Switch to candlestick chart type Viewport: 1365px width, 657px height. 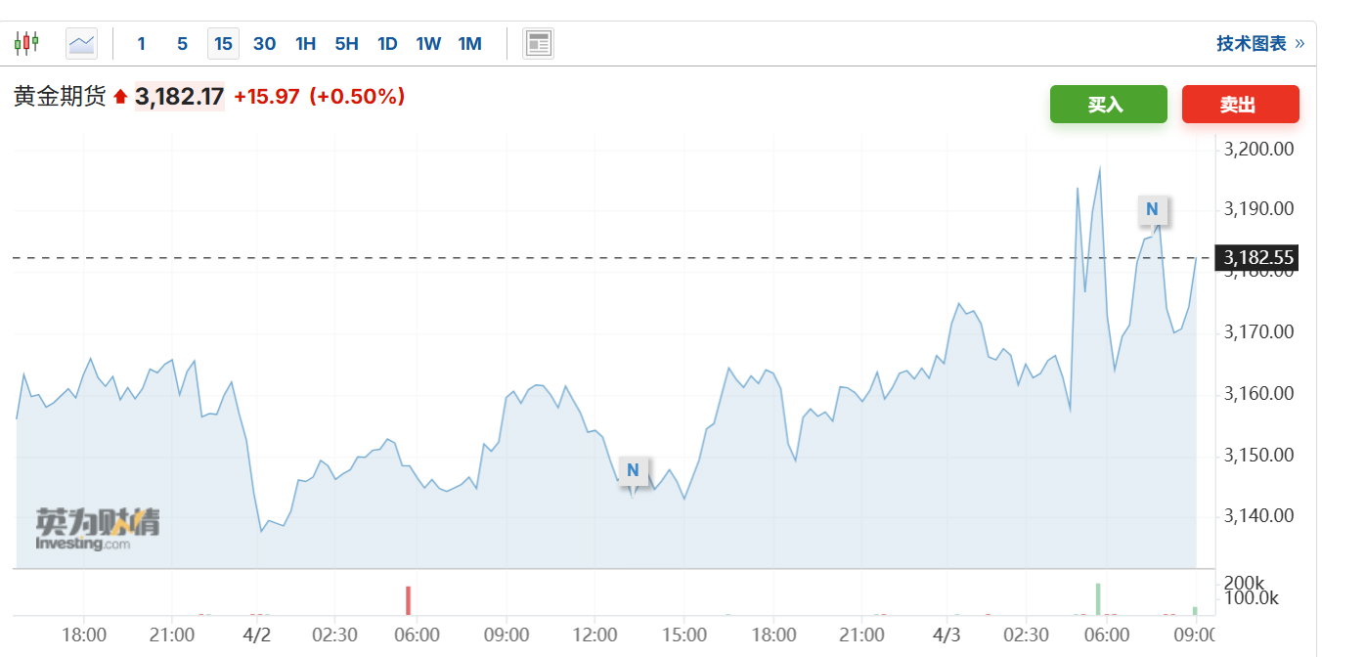tap(26, 43)
